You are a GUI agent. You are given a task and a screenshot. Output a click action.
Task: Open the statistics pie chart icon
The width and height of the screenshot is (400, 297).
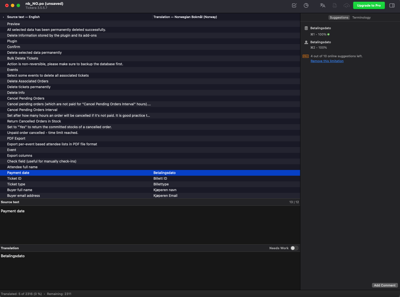(306, 5)
